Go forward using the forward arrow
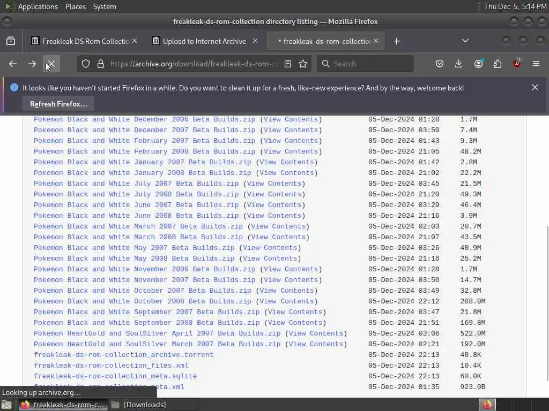 [32, 64]
